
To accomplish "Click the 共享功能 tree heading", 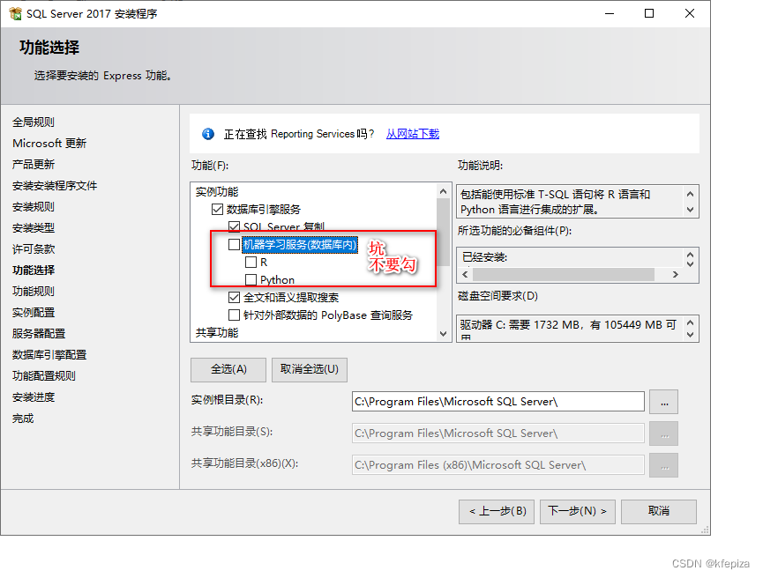I will [217, 333].
